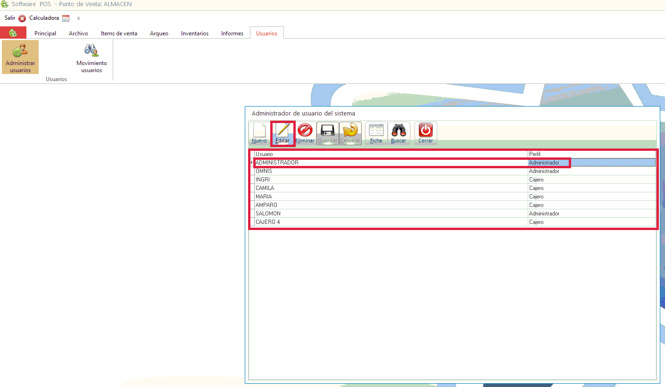
Task: Click the Buscar binoculars icon
Action: (x=399, y=133)
